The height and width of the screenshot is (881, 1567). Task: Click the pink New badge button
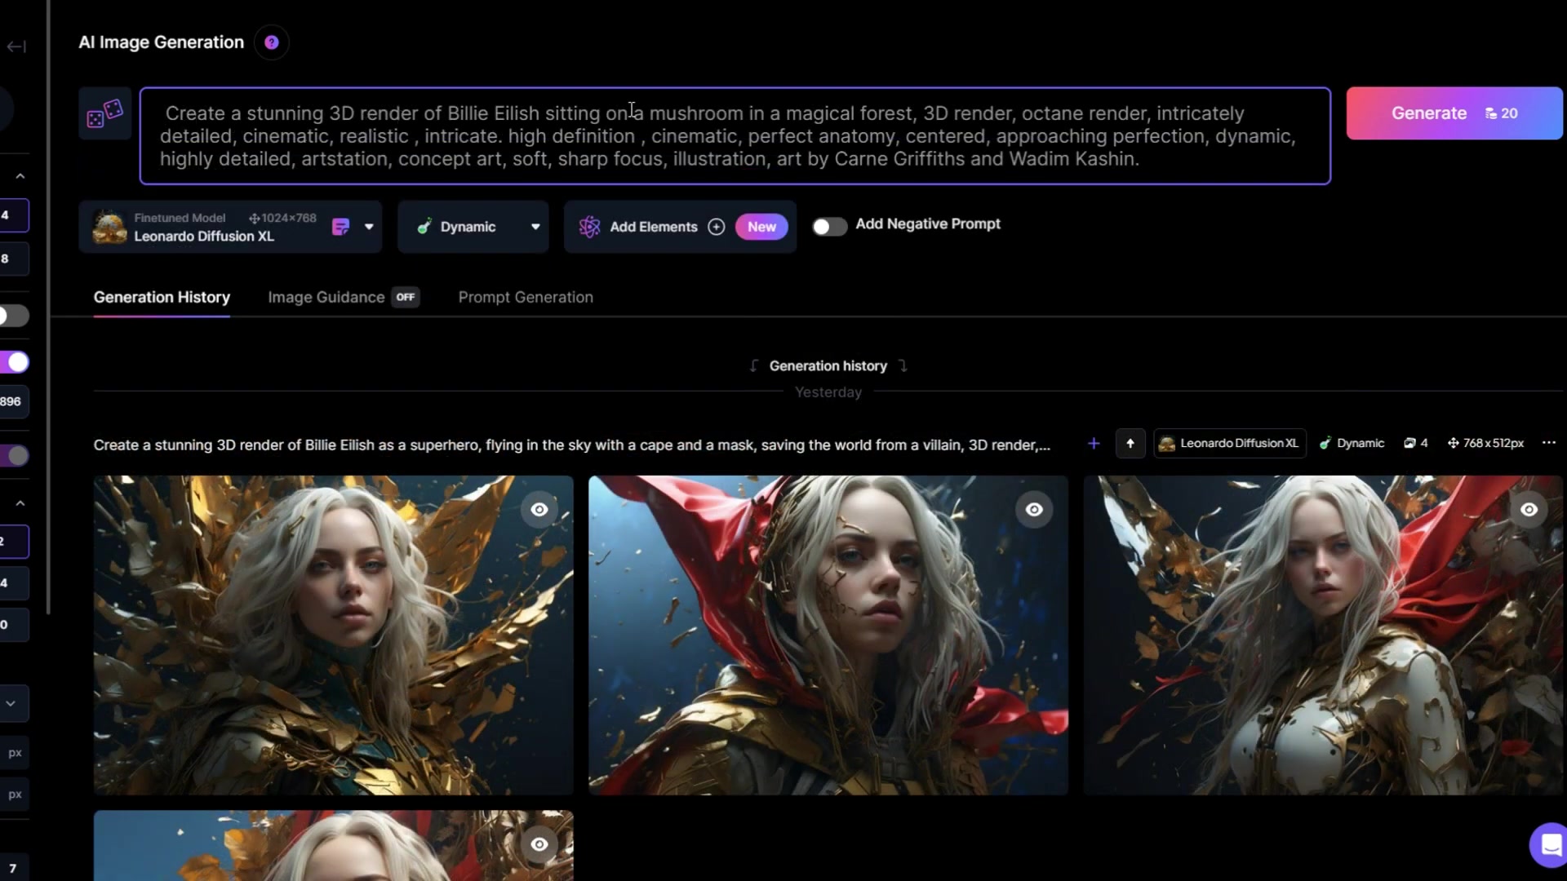pos(761,227)
